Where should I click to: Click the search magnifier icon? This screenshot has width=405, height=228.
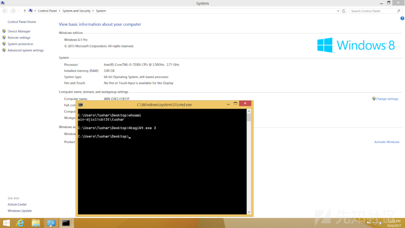click(x=398, y=11)
